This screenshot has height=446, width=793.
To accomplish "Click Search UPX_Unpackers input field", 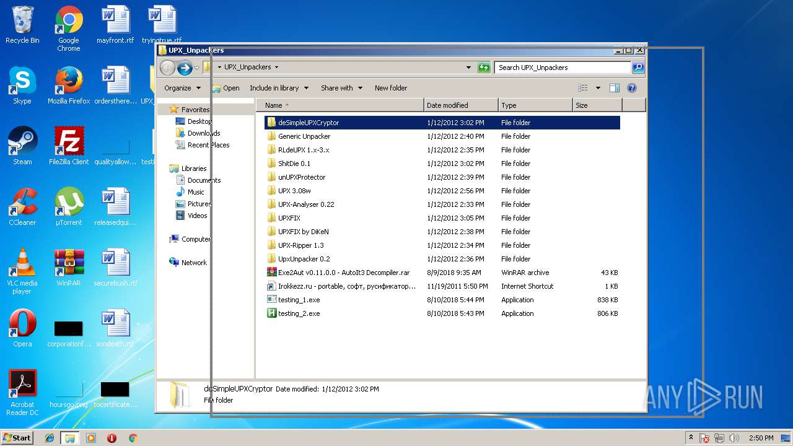I will (563, 68).
